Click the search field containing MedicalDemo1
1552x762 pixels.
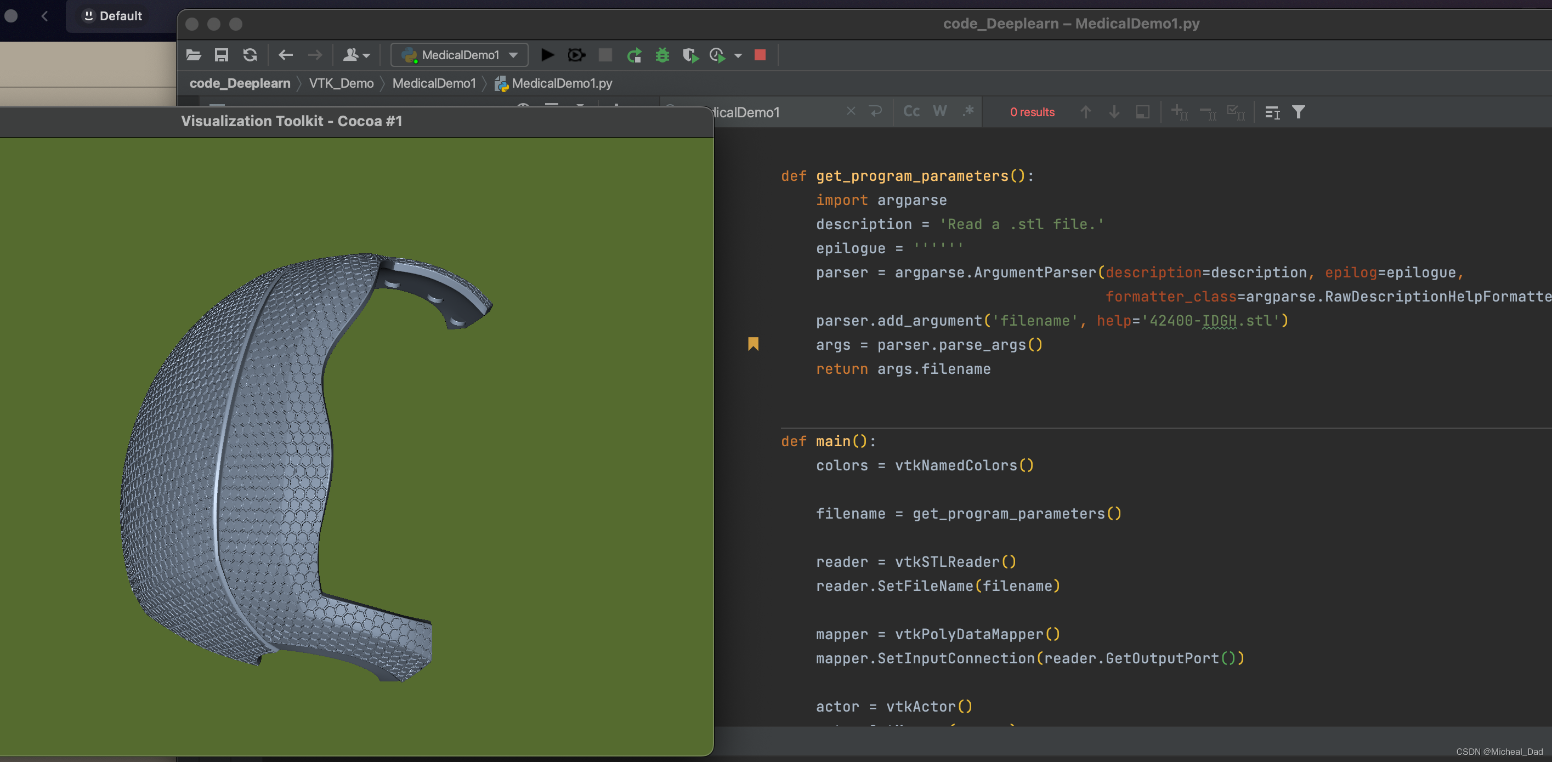(771, 112)
